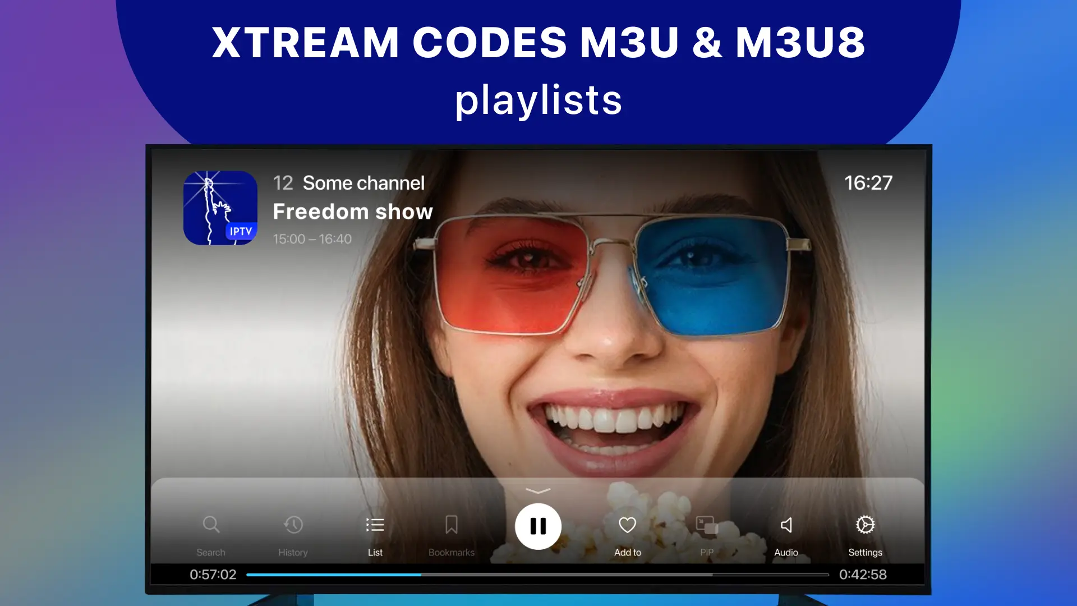Click the 15:00 – 16:40 schedule time

312,239
